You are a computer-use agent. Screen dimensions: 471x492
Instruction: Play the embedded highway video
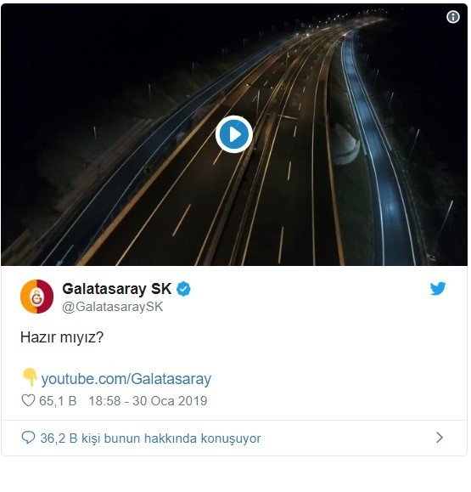234,134
